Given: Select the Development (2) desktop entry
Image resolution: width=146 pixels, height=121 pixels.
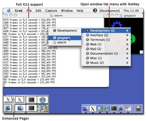Looking at the screenshot, I should (x=106, y=31).
